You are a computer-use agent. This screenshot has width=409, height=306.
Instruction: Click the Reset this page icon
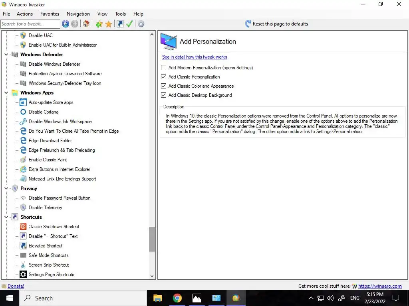coord(248,24)
